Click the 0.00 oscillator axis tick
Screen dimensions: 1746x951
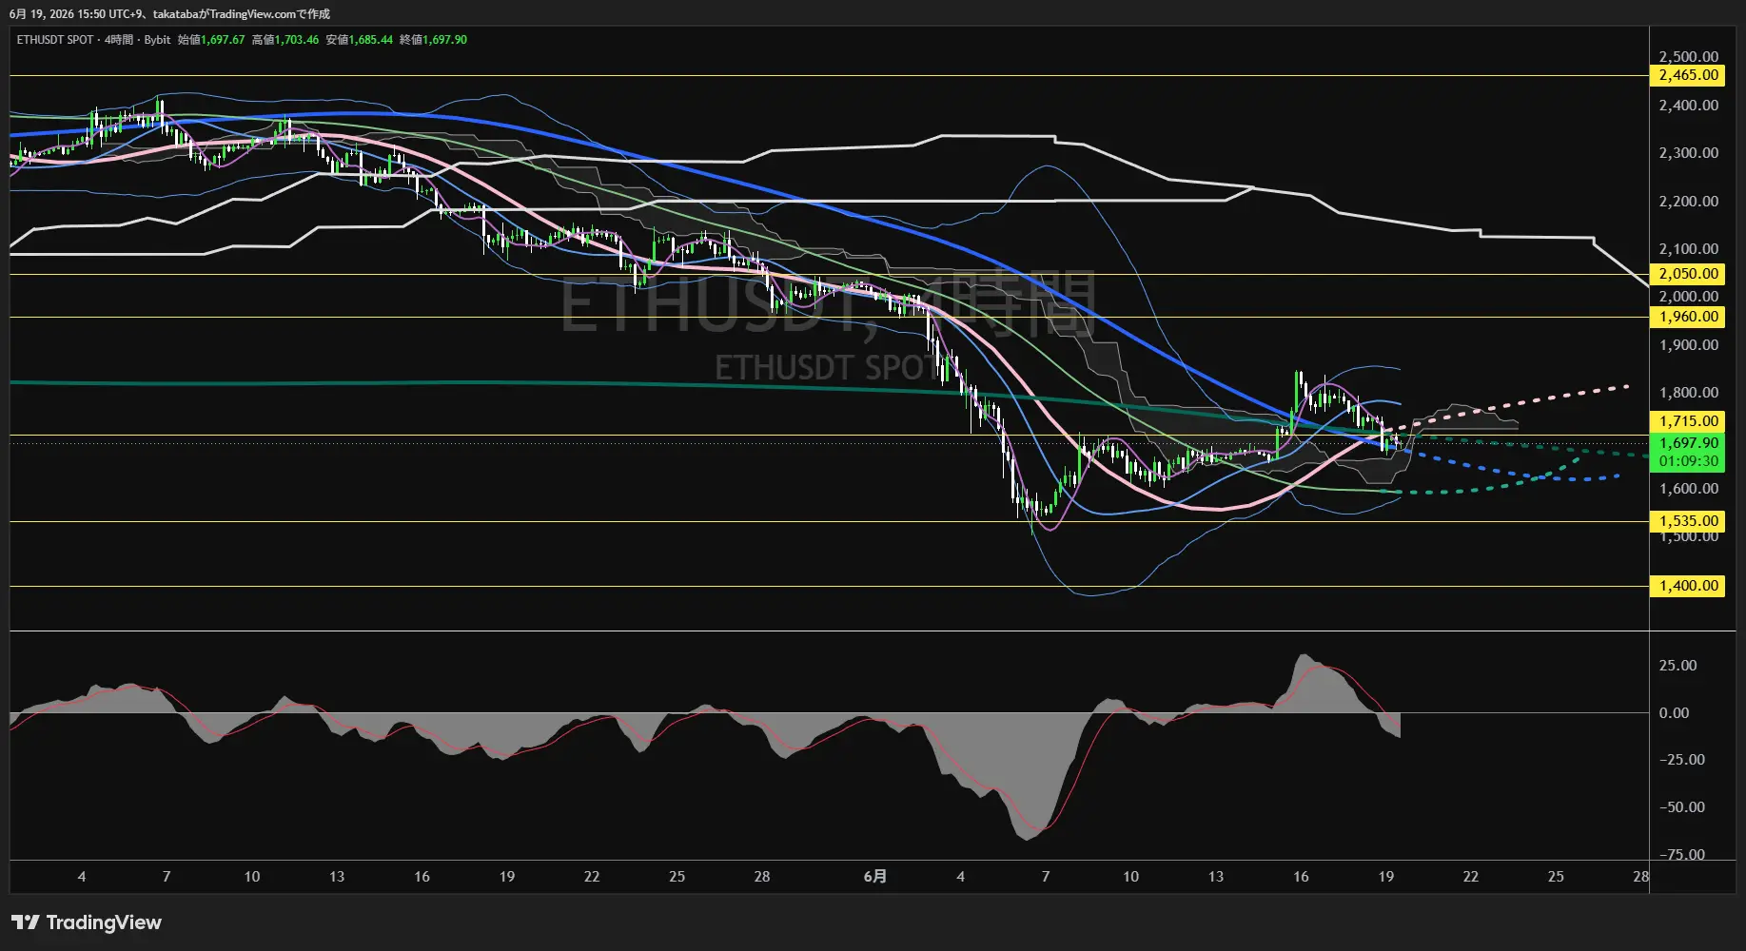1674,713
